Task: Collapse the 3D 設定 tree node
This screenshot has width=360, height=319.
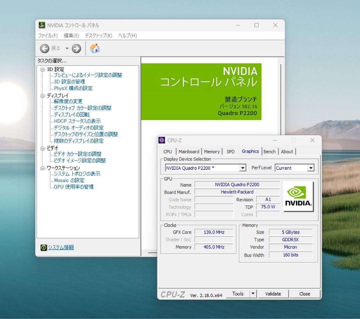Action: (x=42, y=69)
